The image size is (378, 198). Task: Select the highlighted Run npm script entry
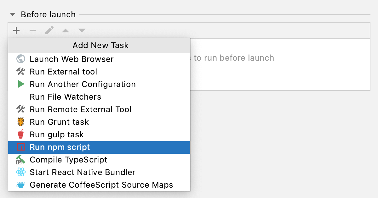point(60,147)
